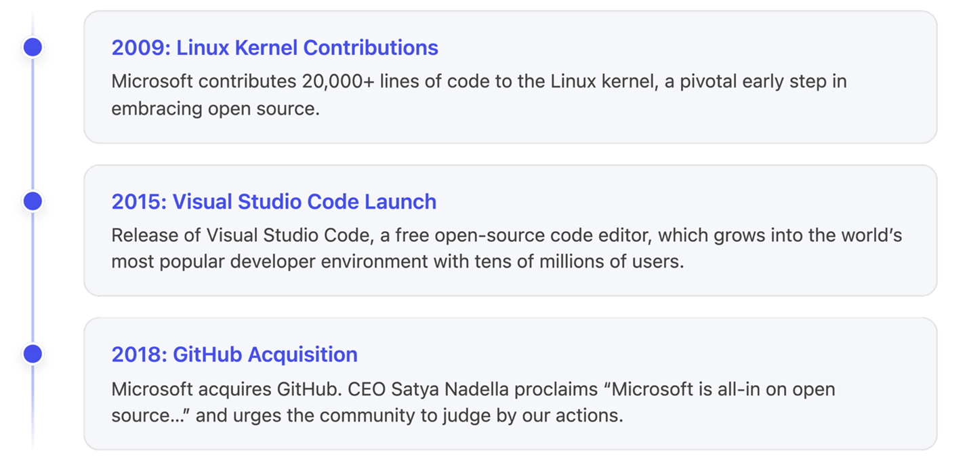Open the "2009: Linux Kernel Contributions" heading
The height and width of the screenshot is (461, 969).
click(x=274, y=47)
